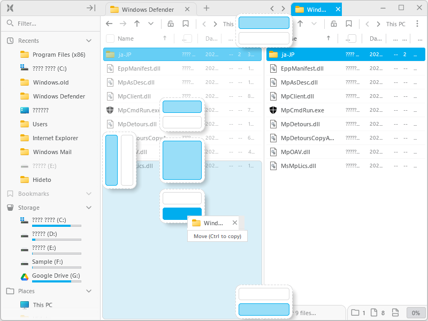The height and width of the screenshot is (321, 428).
Task: Open Windows Defender in Recents
Action: coord(59,96)
